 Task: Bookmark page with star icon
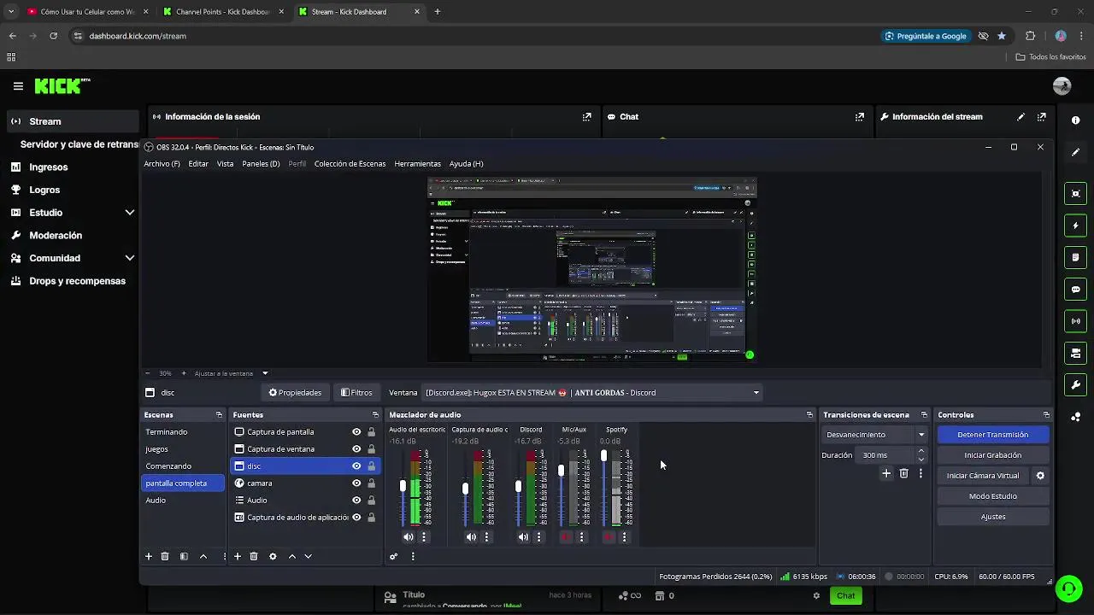coord(1002,36)
